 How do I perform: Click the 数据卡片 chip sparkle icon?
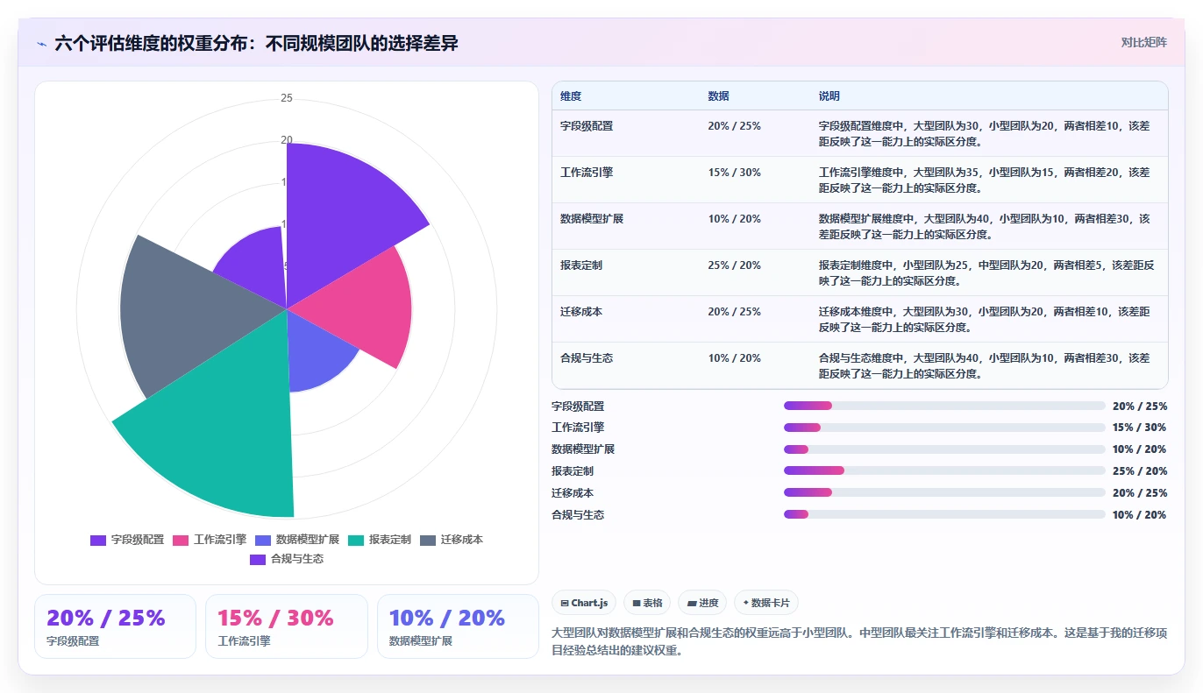click(x=745, y=603)
